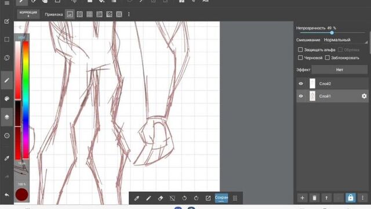Select snap off mode icon
Viewport: 371px width, 209px height.
70,14
